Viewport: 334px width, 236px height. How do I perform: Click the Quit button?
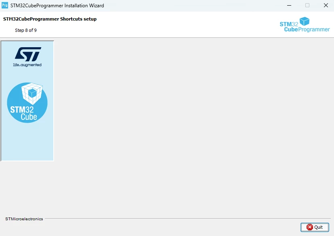pos(315,227)
